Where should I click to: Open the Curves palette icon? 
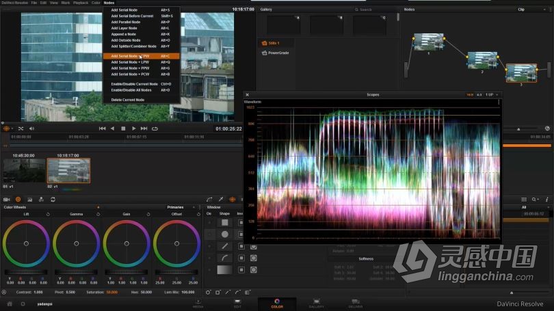[x=209, y=200]
